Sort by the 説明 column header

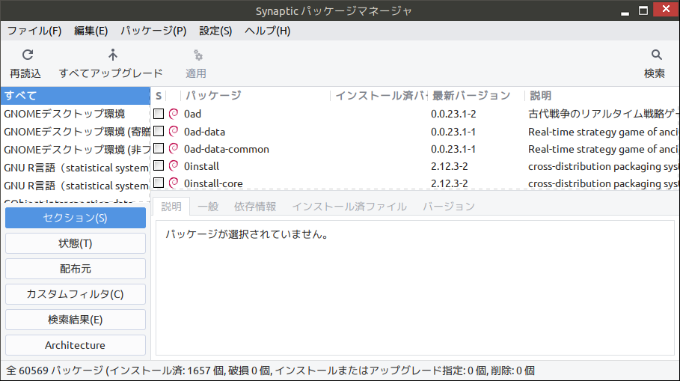[602, 96]
